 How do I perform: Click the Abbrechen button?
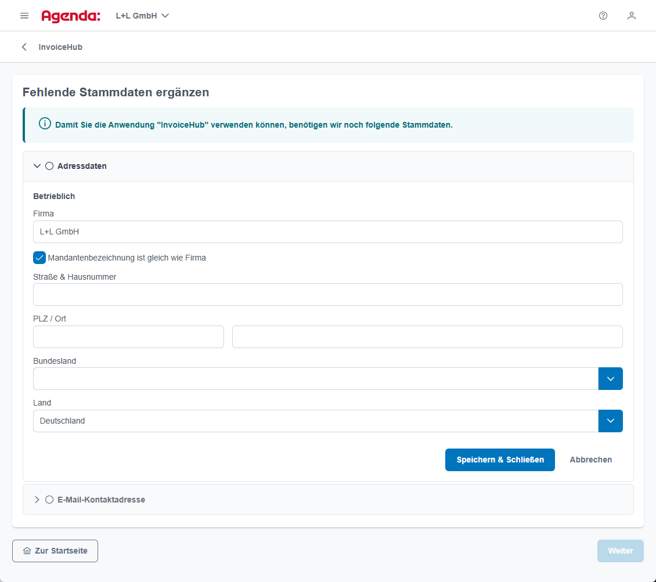[x=590, y=460]
